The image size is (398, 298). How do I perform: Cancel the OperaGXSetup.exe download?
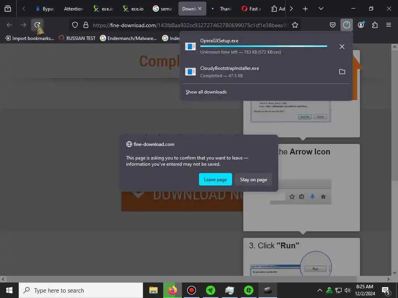(x=342, y=47)
